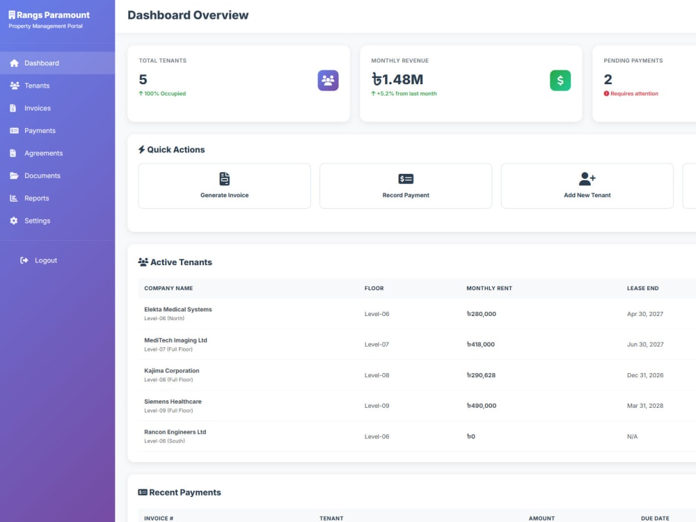This screenshot has width=696, height=522.
Task: Click the Invoices file icon in sidebar
Action: coord(13,108)
